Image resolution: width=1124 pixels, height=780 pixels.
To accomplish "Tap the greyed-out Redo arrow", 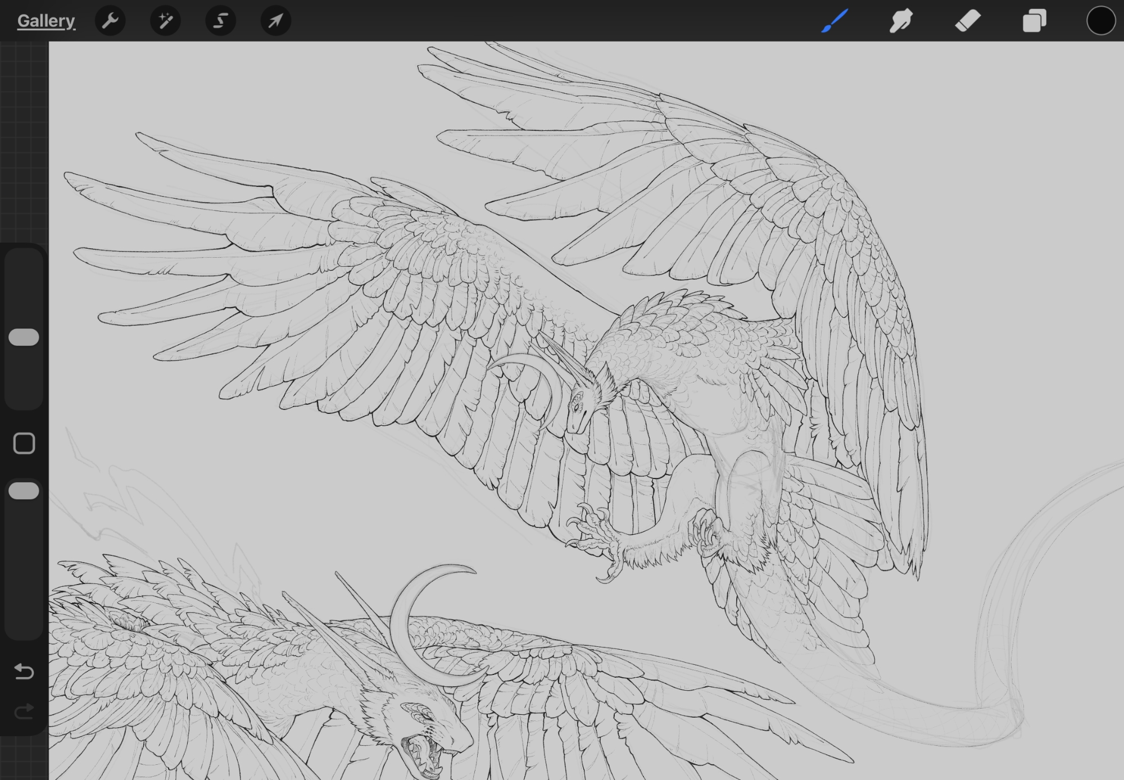I will tap(24, 712).
